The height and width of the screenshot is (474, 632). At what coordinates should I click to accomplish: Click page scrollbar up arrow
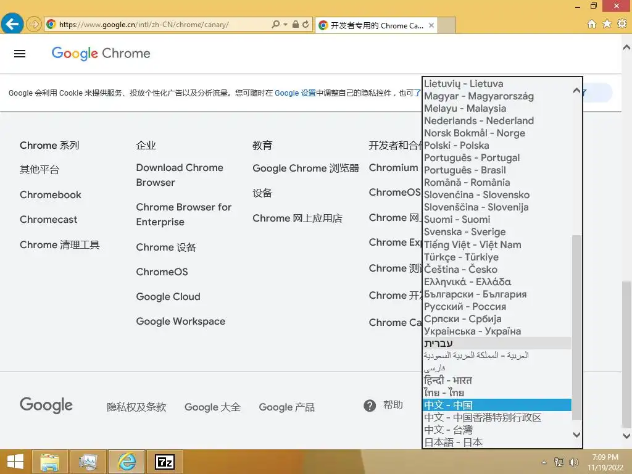(627, 47)
